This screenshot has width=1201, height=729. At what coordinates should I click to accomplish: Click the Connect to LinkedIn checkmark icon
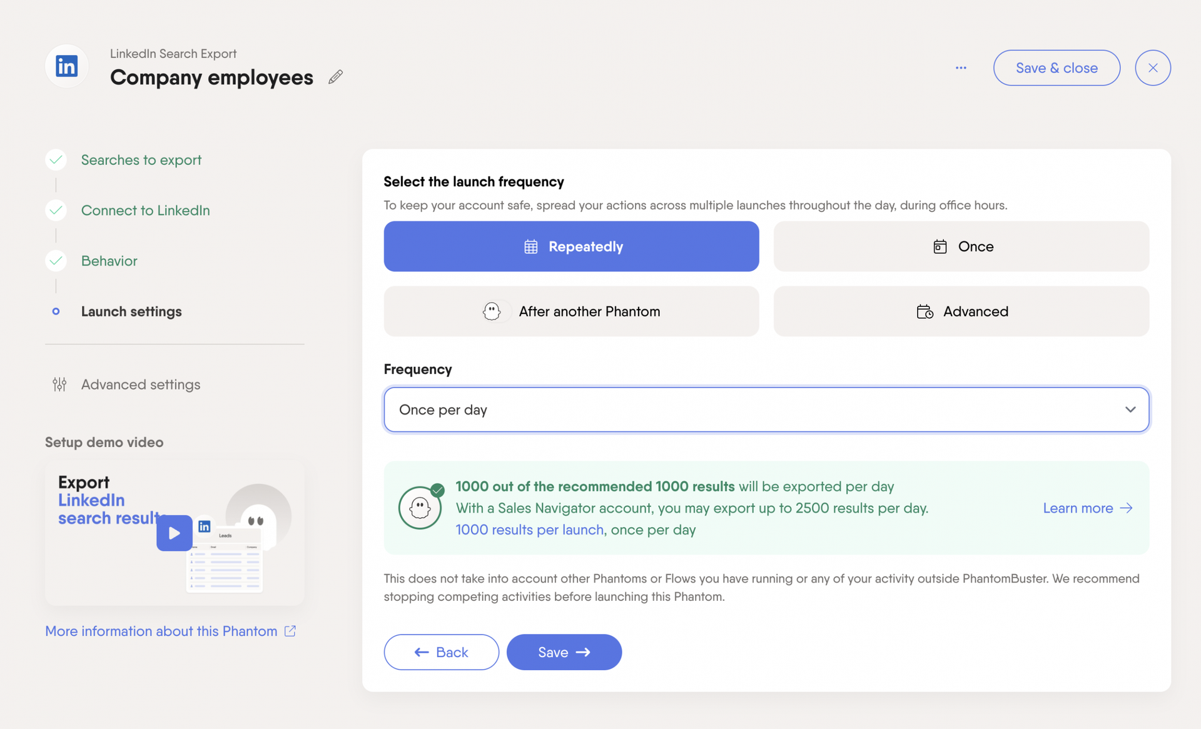coord(56,211)
